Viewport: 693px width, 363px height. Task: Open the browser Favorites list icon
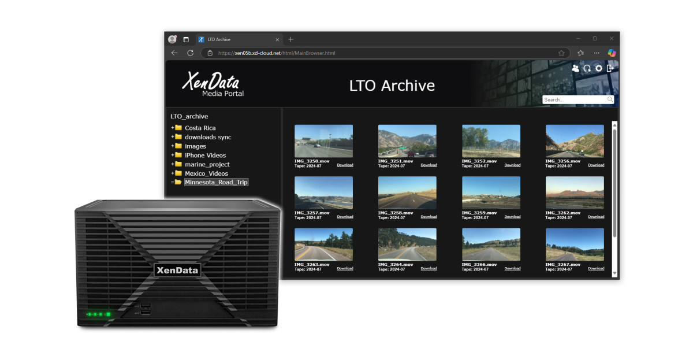[x=581, y=53]
